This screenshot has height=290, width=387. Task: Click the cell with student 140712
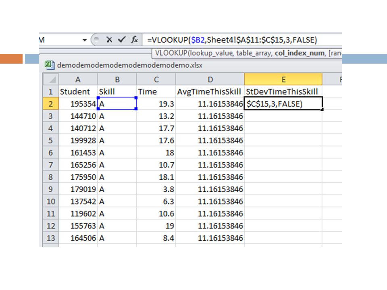[78, 128]
